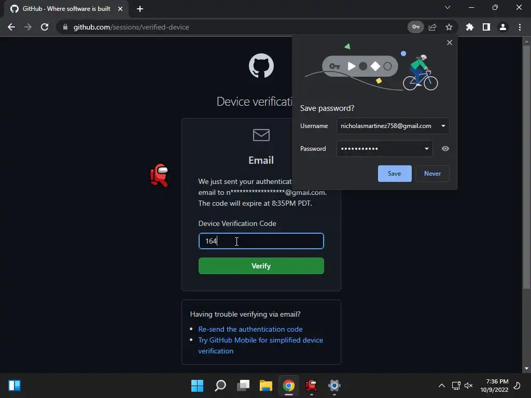Open Task View on taskbar
The width and height of the screenshot is (531, 398).
click(x=243, y=386)
